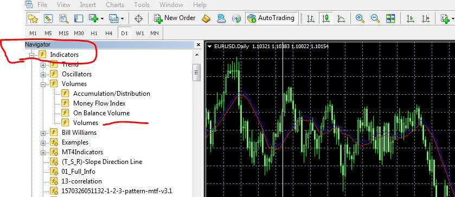Viewport: 455px width, 197px height.
Task: Select the 13-correlation indicator
Action: tap(81, 181)
